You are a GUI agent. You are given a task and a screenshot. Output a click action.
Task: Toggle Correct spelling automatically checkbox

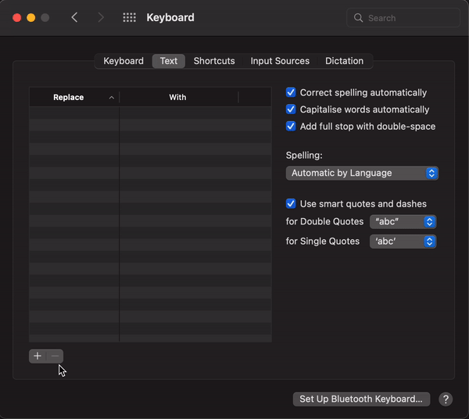(291, 92)
